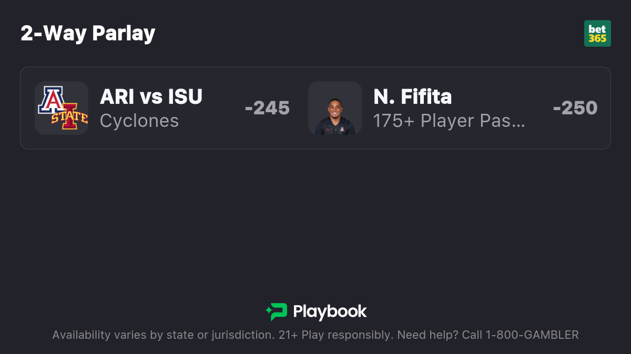Select N. Fifita's player headshot
The image size is (631, 354).
[335, 108]
